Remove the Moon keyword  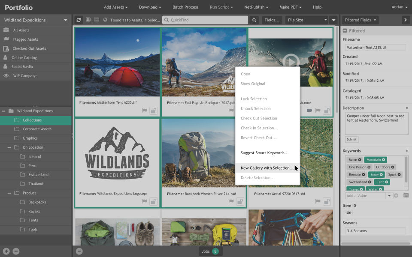360,160
